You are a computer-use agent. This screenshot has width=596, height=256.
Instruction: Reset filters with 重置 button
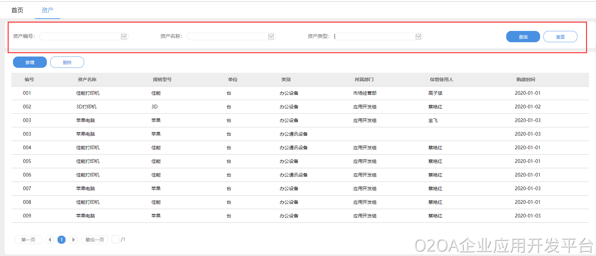tap(560, 37)
